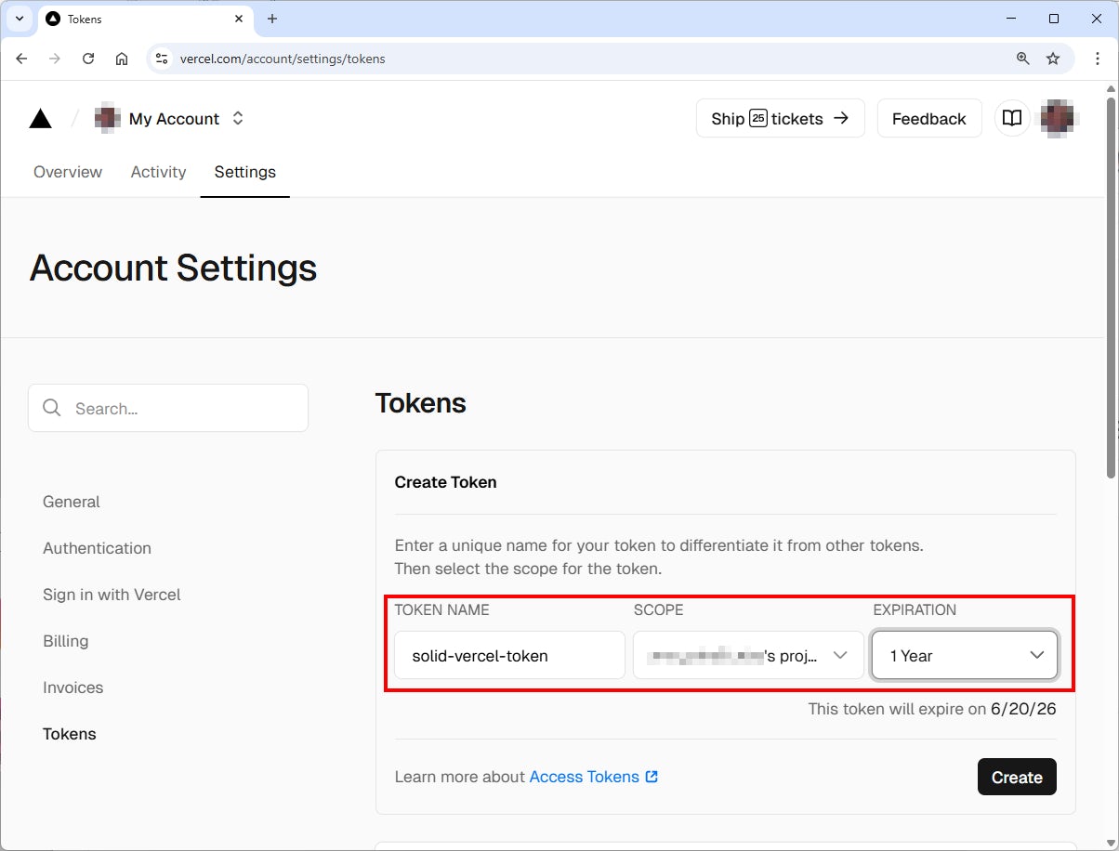Open the Access Tokens link
Screen dimensions: 1119x851
click(x=586, y=777)
